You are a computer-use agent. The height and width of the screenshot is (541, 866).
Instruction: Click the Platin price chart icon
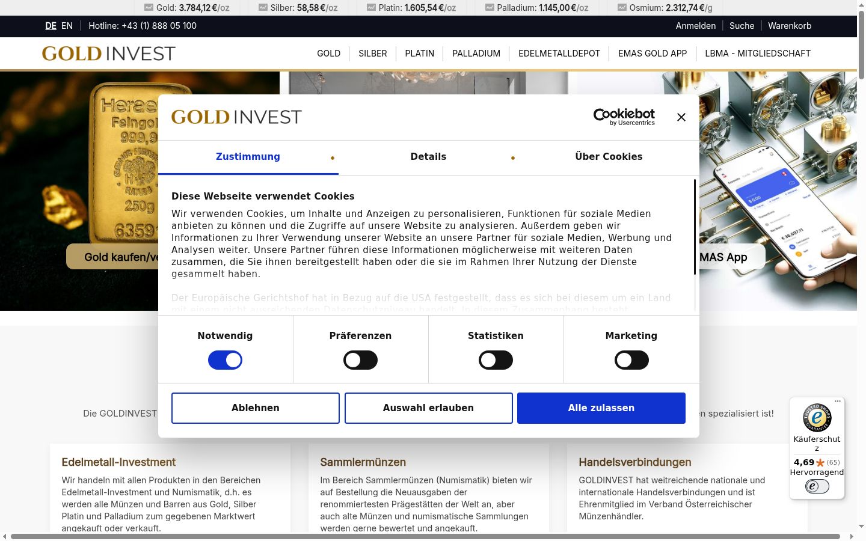371,8
